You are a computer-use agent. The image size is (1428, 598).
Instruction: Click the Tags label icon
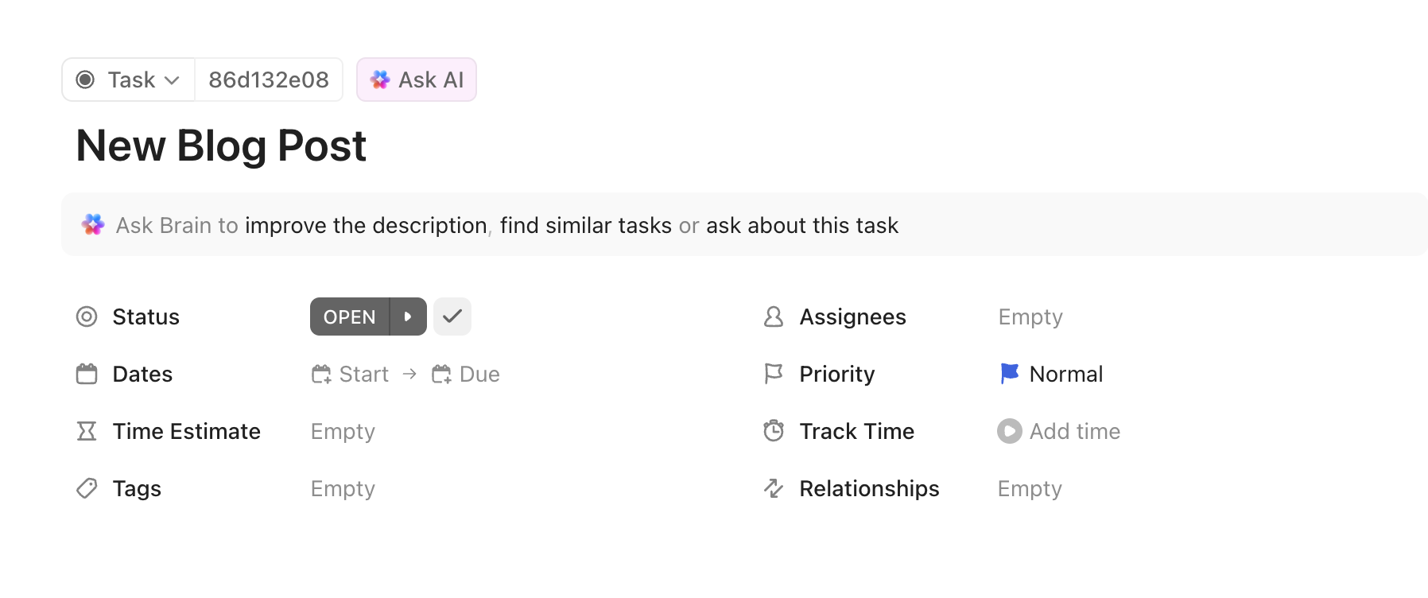click(87, 488)
